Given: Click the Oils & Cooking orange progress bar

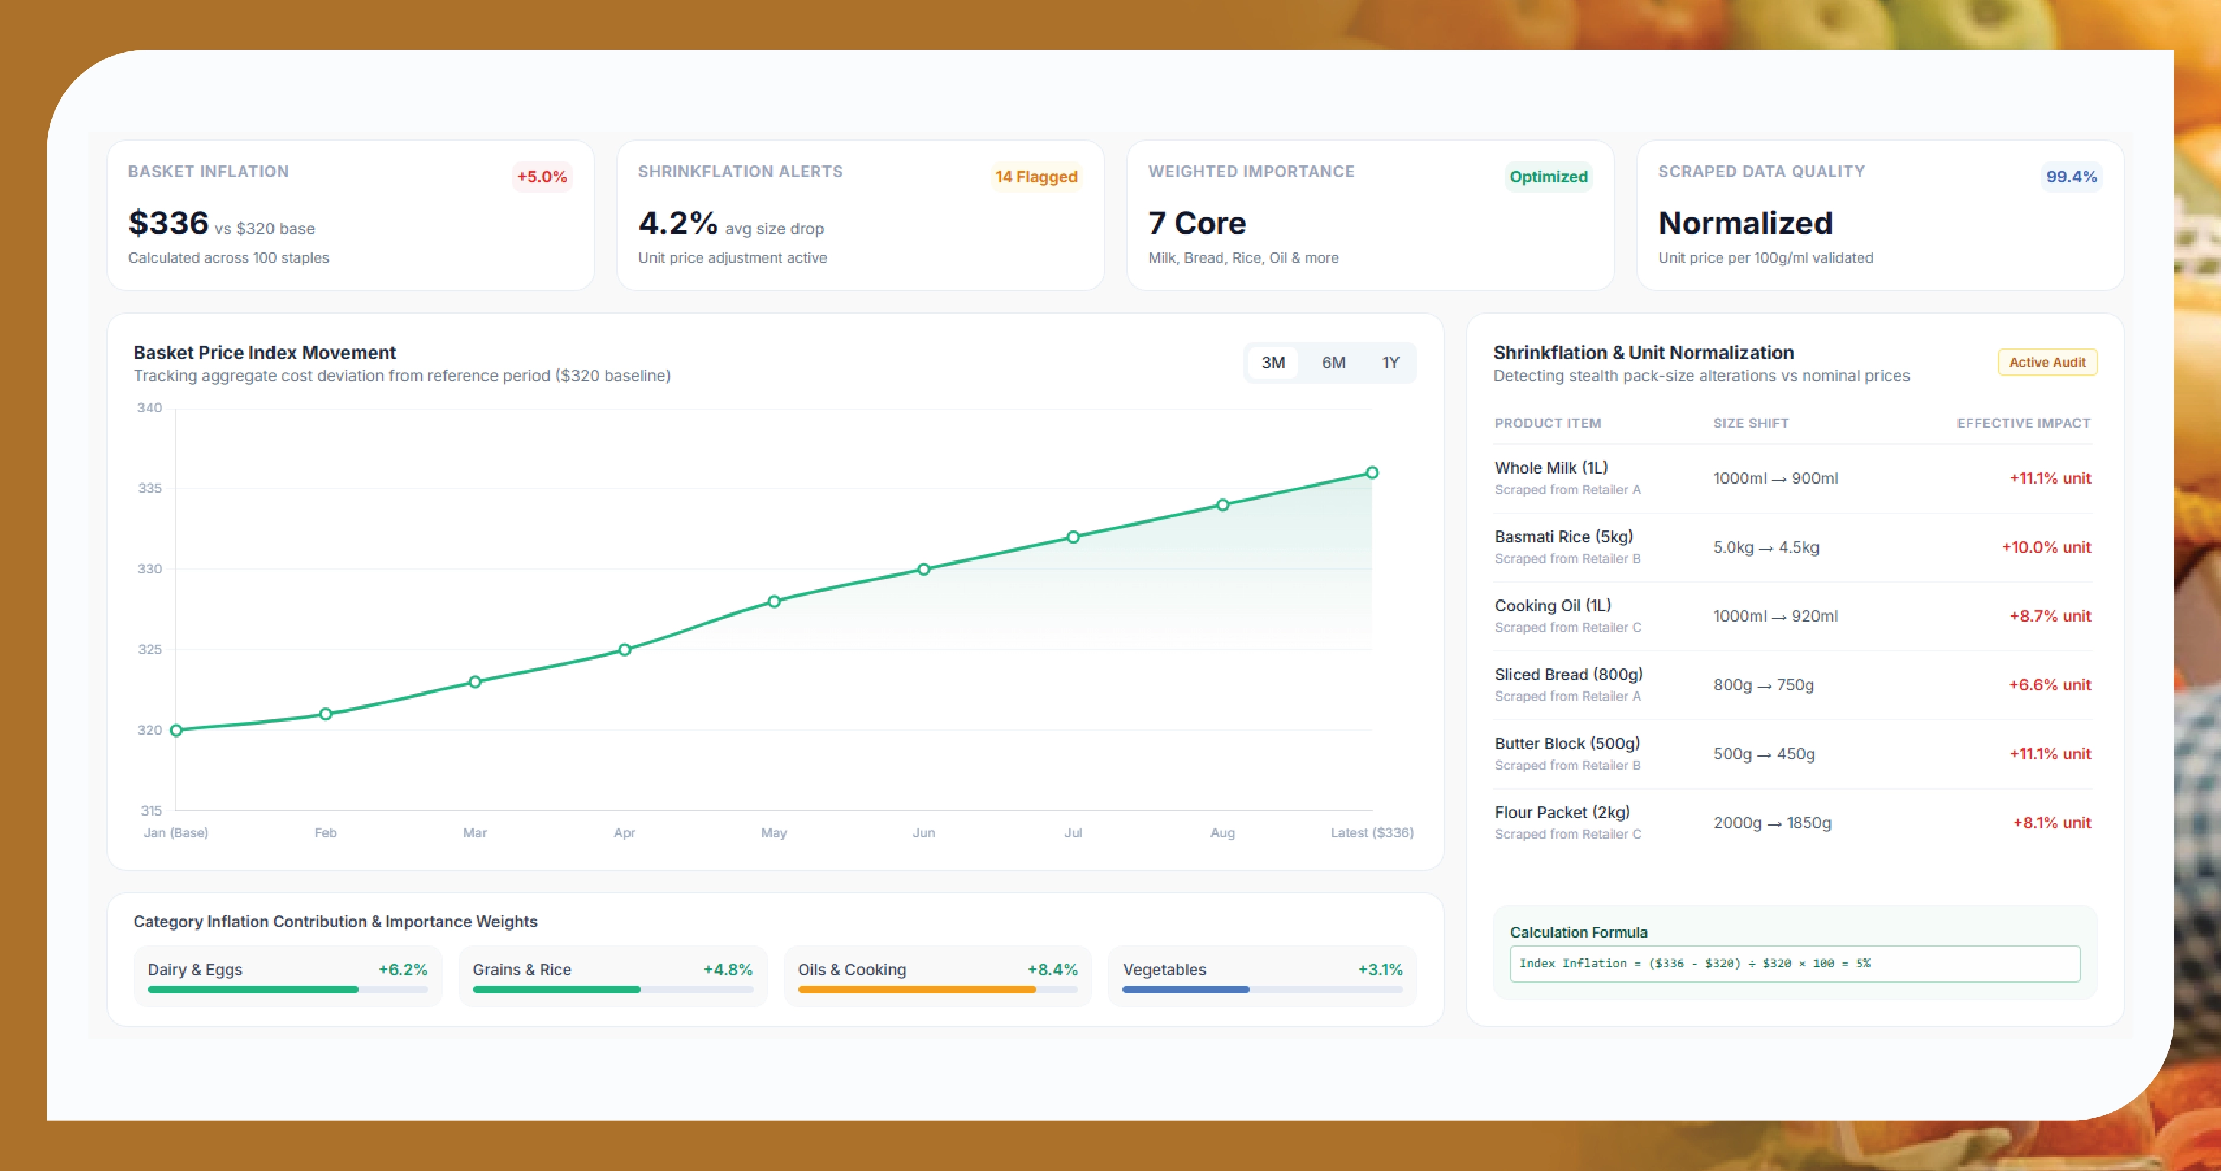Looking at the screenshot, I should 937,989.
